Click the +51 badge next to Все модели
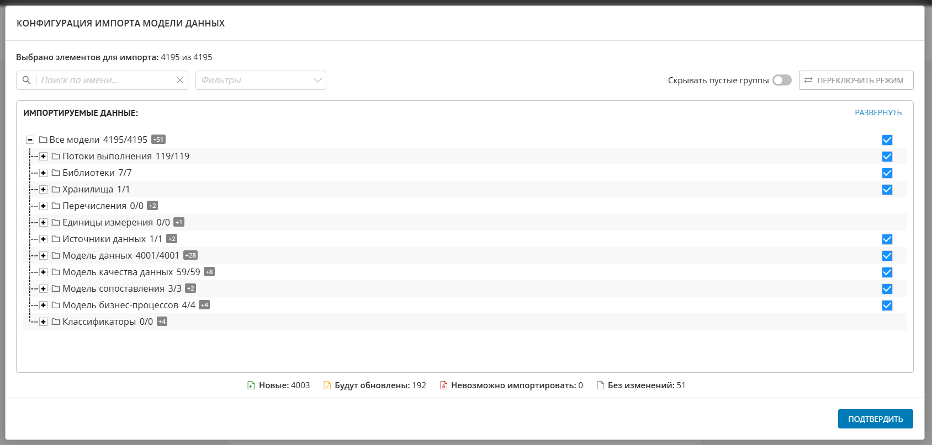Image resolution: width=932 pixels, height=445 pixels. [158, 140]
